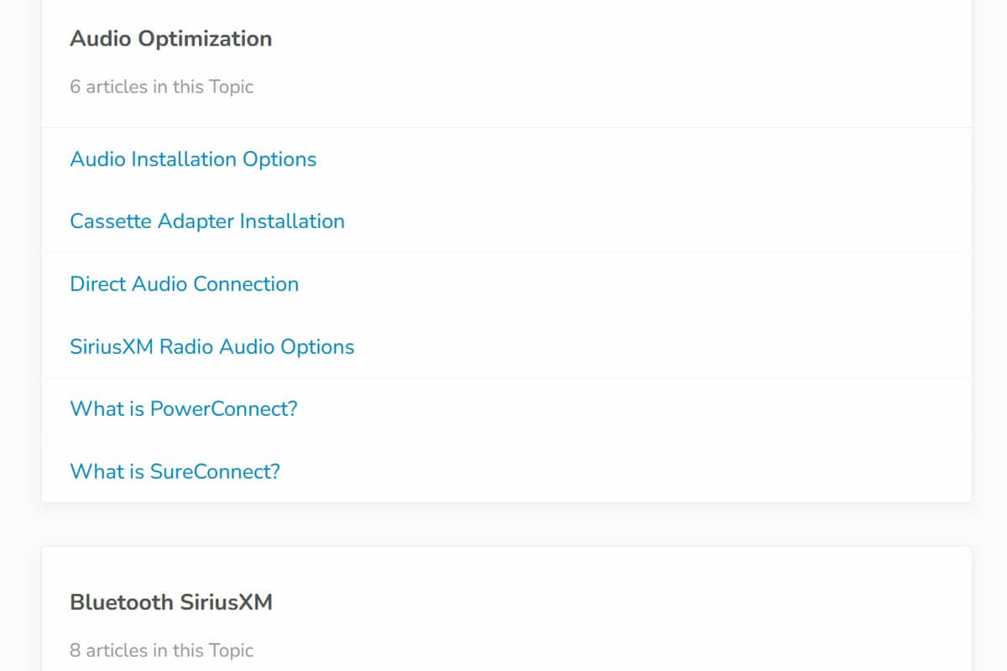Open SiriusXM Radio Audio Options link
Image resolution: width=1007 pixels, height=671 pixels.
coord(211,346)
